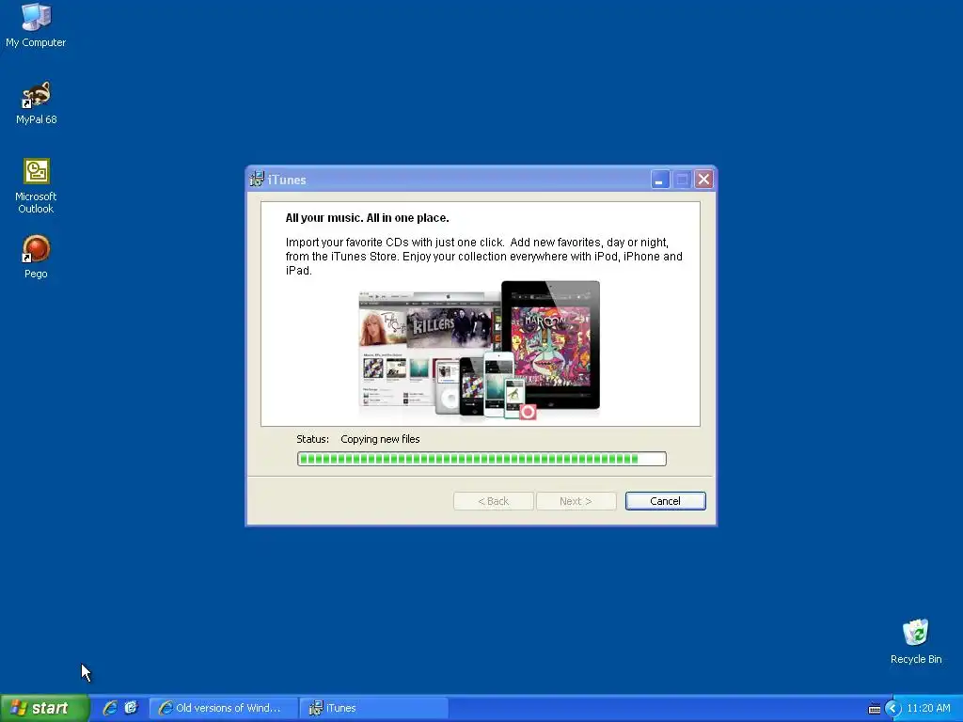Click the disabled Back button
963x722 pixels.
point(493,501)
